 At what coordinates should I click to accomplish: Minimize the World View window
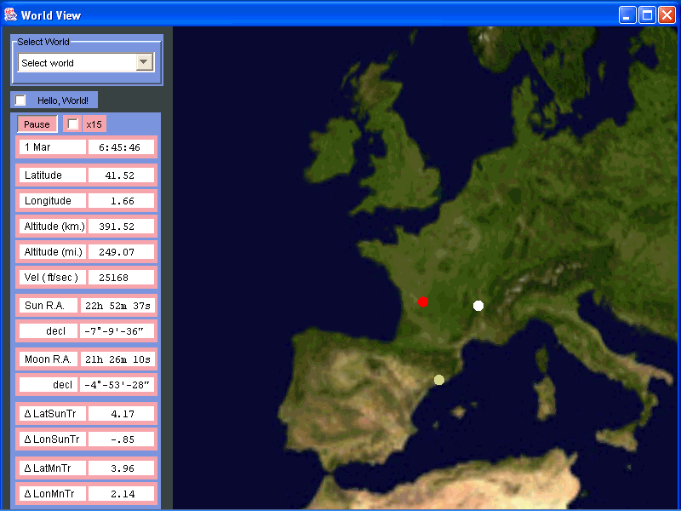click(x=627, y=14)
